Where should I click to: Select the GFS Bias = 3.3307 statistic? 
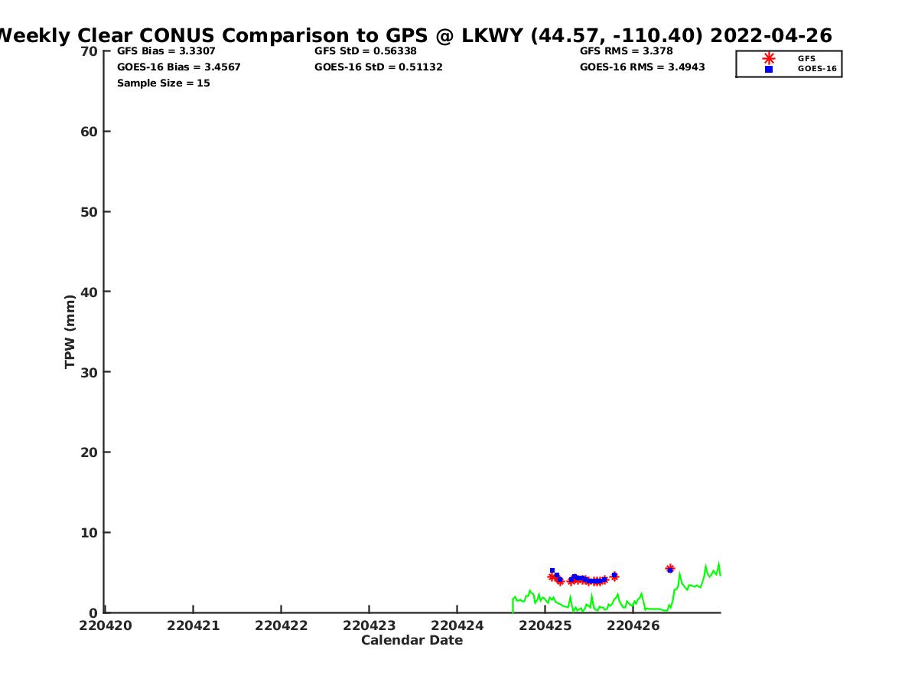[x=166, y=51]
